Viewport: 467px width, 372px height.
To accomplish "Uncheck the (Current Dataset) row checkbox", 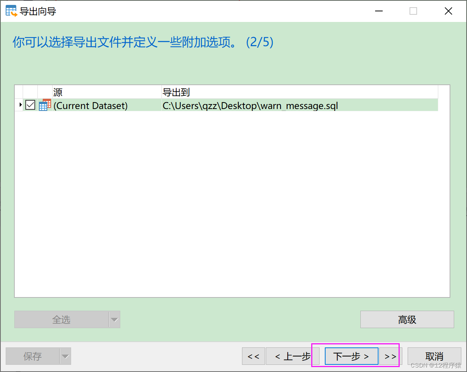I will pyautogui.click(x=30, y=105).
